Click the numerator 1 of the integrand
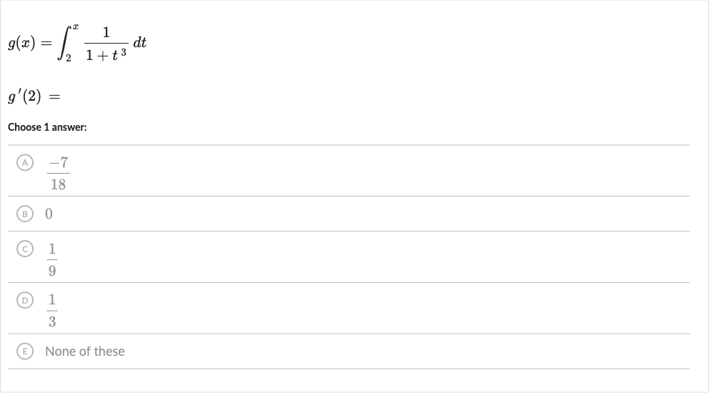The width and height of the screenshot is (709, 393). (106, 32)
